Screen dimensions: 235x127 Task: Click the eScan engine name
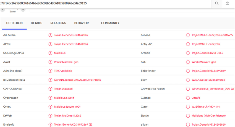(x=145, y=125)
